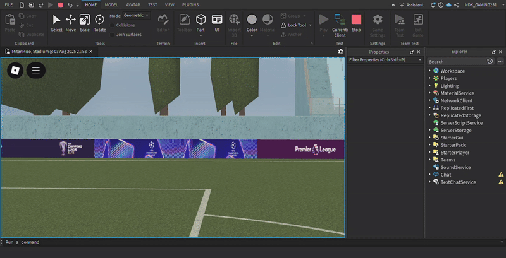506x258 pixels.
Task: Select TextChatService in the Explorer
Action: point(458,182)
